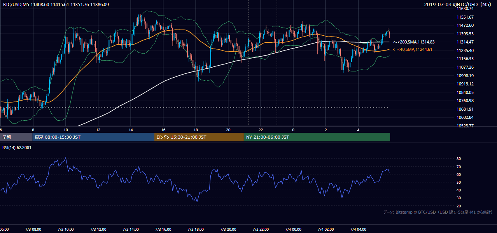
Task: Click price axis label 11156.33
Action: (465, 59)
